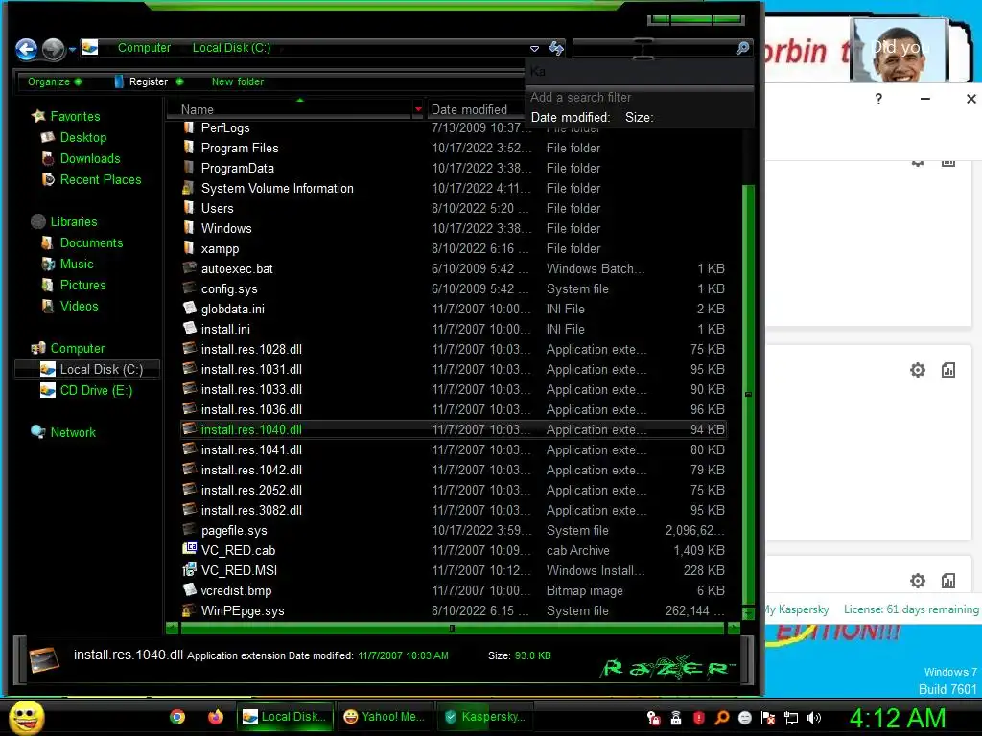Select the globdata.ini file icon
Viewport: 982px width, 736px height.
pyautogui.click(x=189, y=309)
